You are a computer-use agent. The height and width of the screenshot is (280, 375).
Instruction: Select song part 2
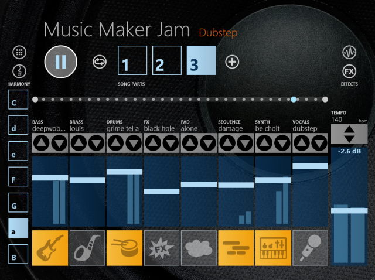pyautogui.click(x=166, y=60)
